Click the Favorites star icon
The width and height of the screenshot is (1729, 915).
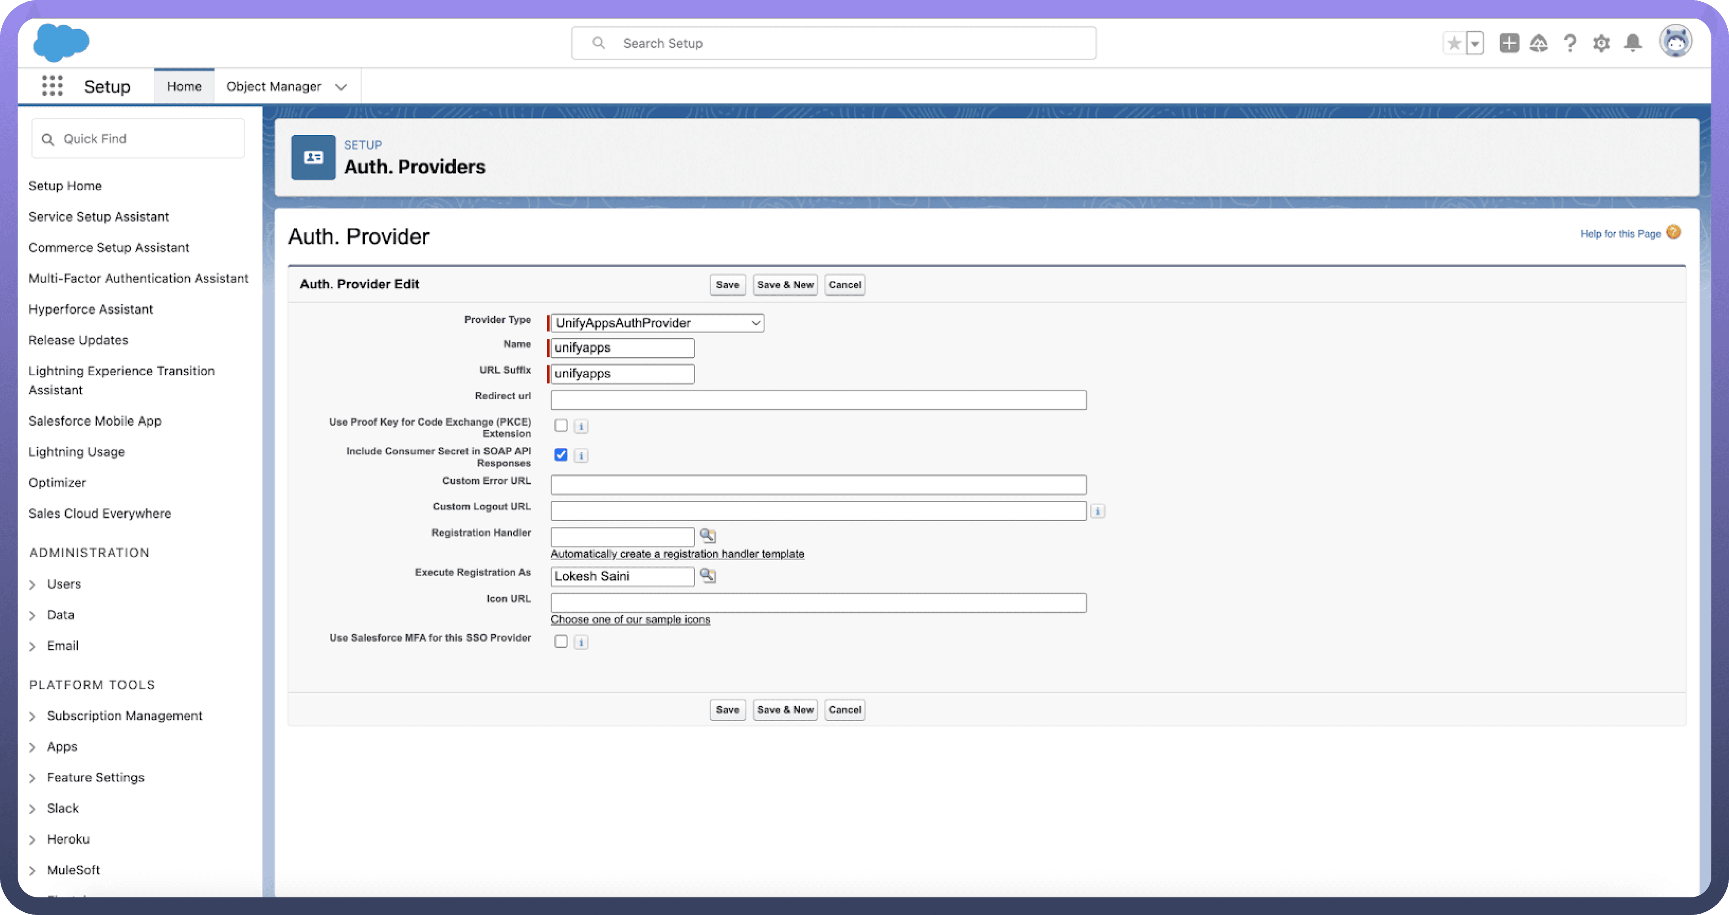[1454, 44]
